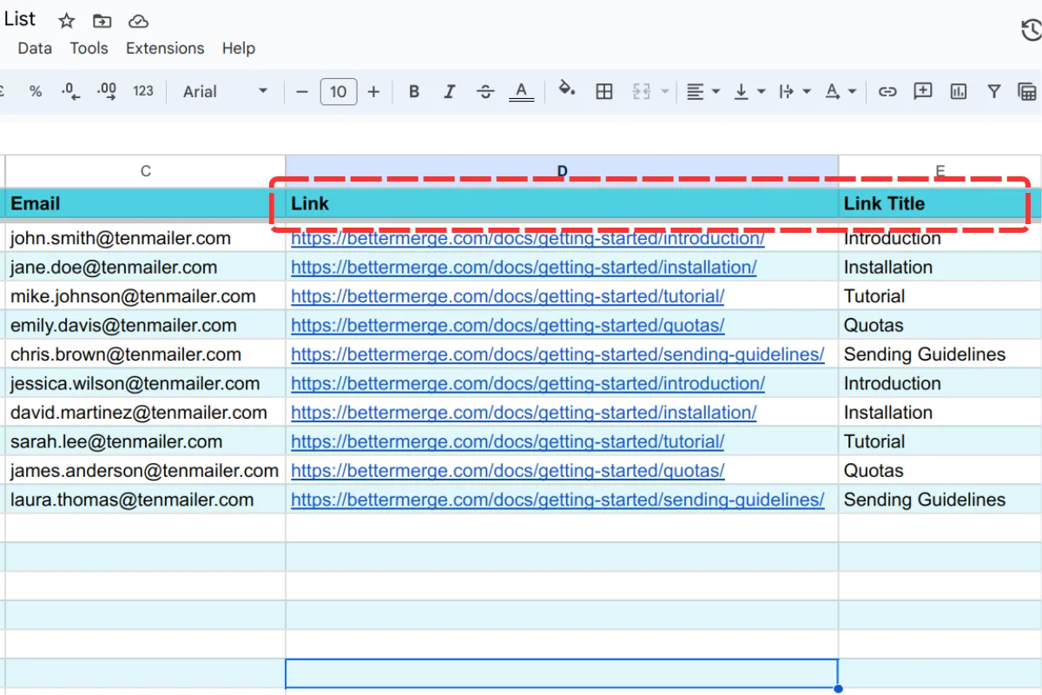Image resolution: width=1042 pixels, height=695 pixels.
Task: Insert a chart
Action: (958, 91)
